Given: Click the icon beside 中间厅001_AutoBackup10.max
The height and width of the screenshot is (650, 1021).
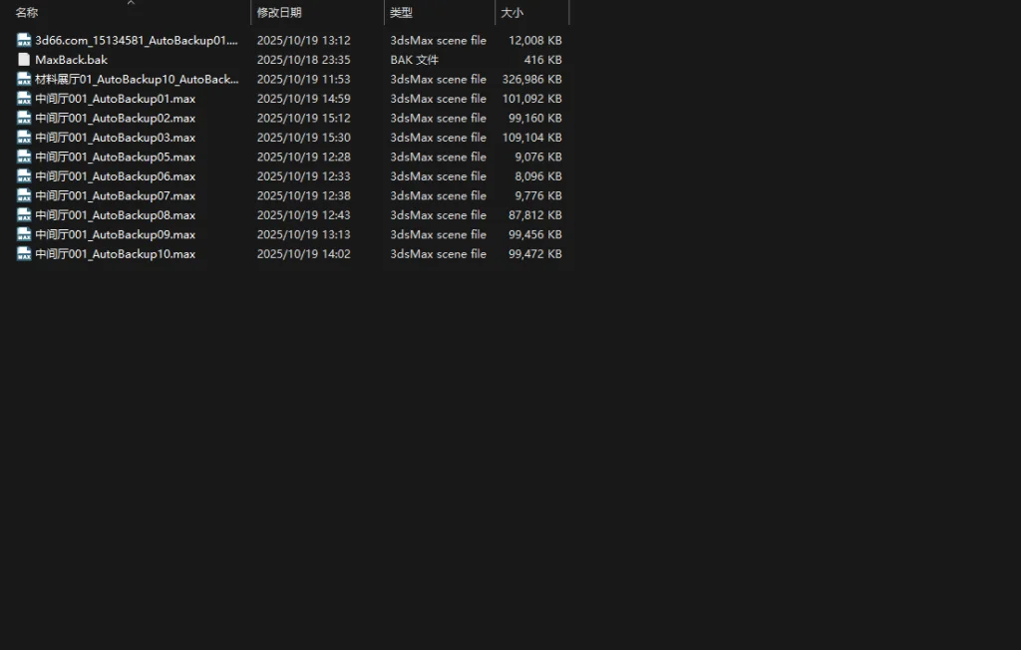Looking at the screenshot, I should 24,254.
